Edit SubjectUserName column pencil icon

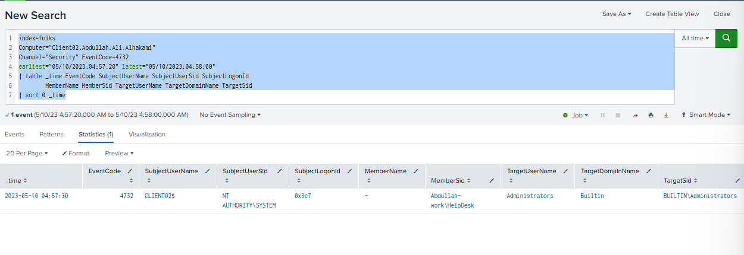[x=208, y=171]
